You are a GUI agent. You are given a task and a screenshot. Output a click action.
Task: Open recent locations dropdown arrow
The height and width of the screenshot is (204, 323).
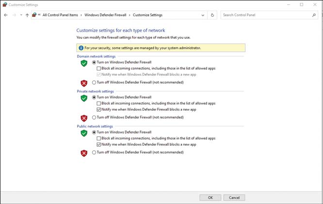21,15
